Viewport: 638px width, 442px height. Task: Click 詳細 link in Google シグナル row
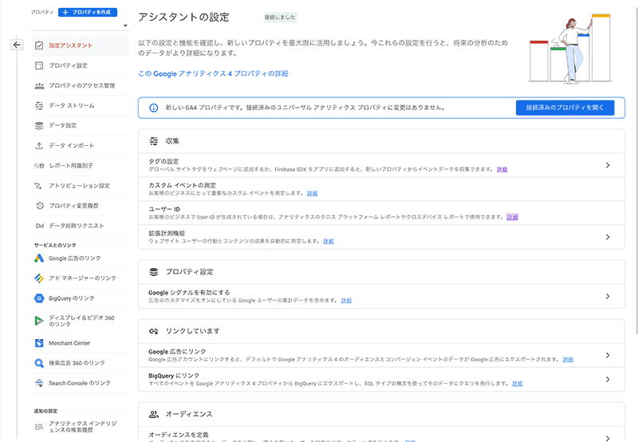[346, 301]
